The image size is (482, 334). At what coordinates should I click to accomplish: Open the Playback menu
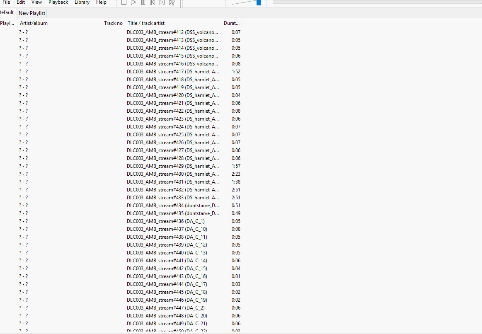coord(58,2)
